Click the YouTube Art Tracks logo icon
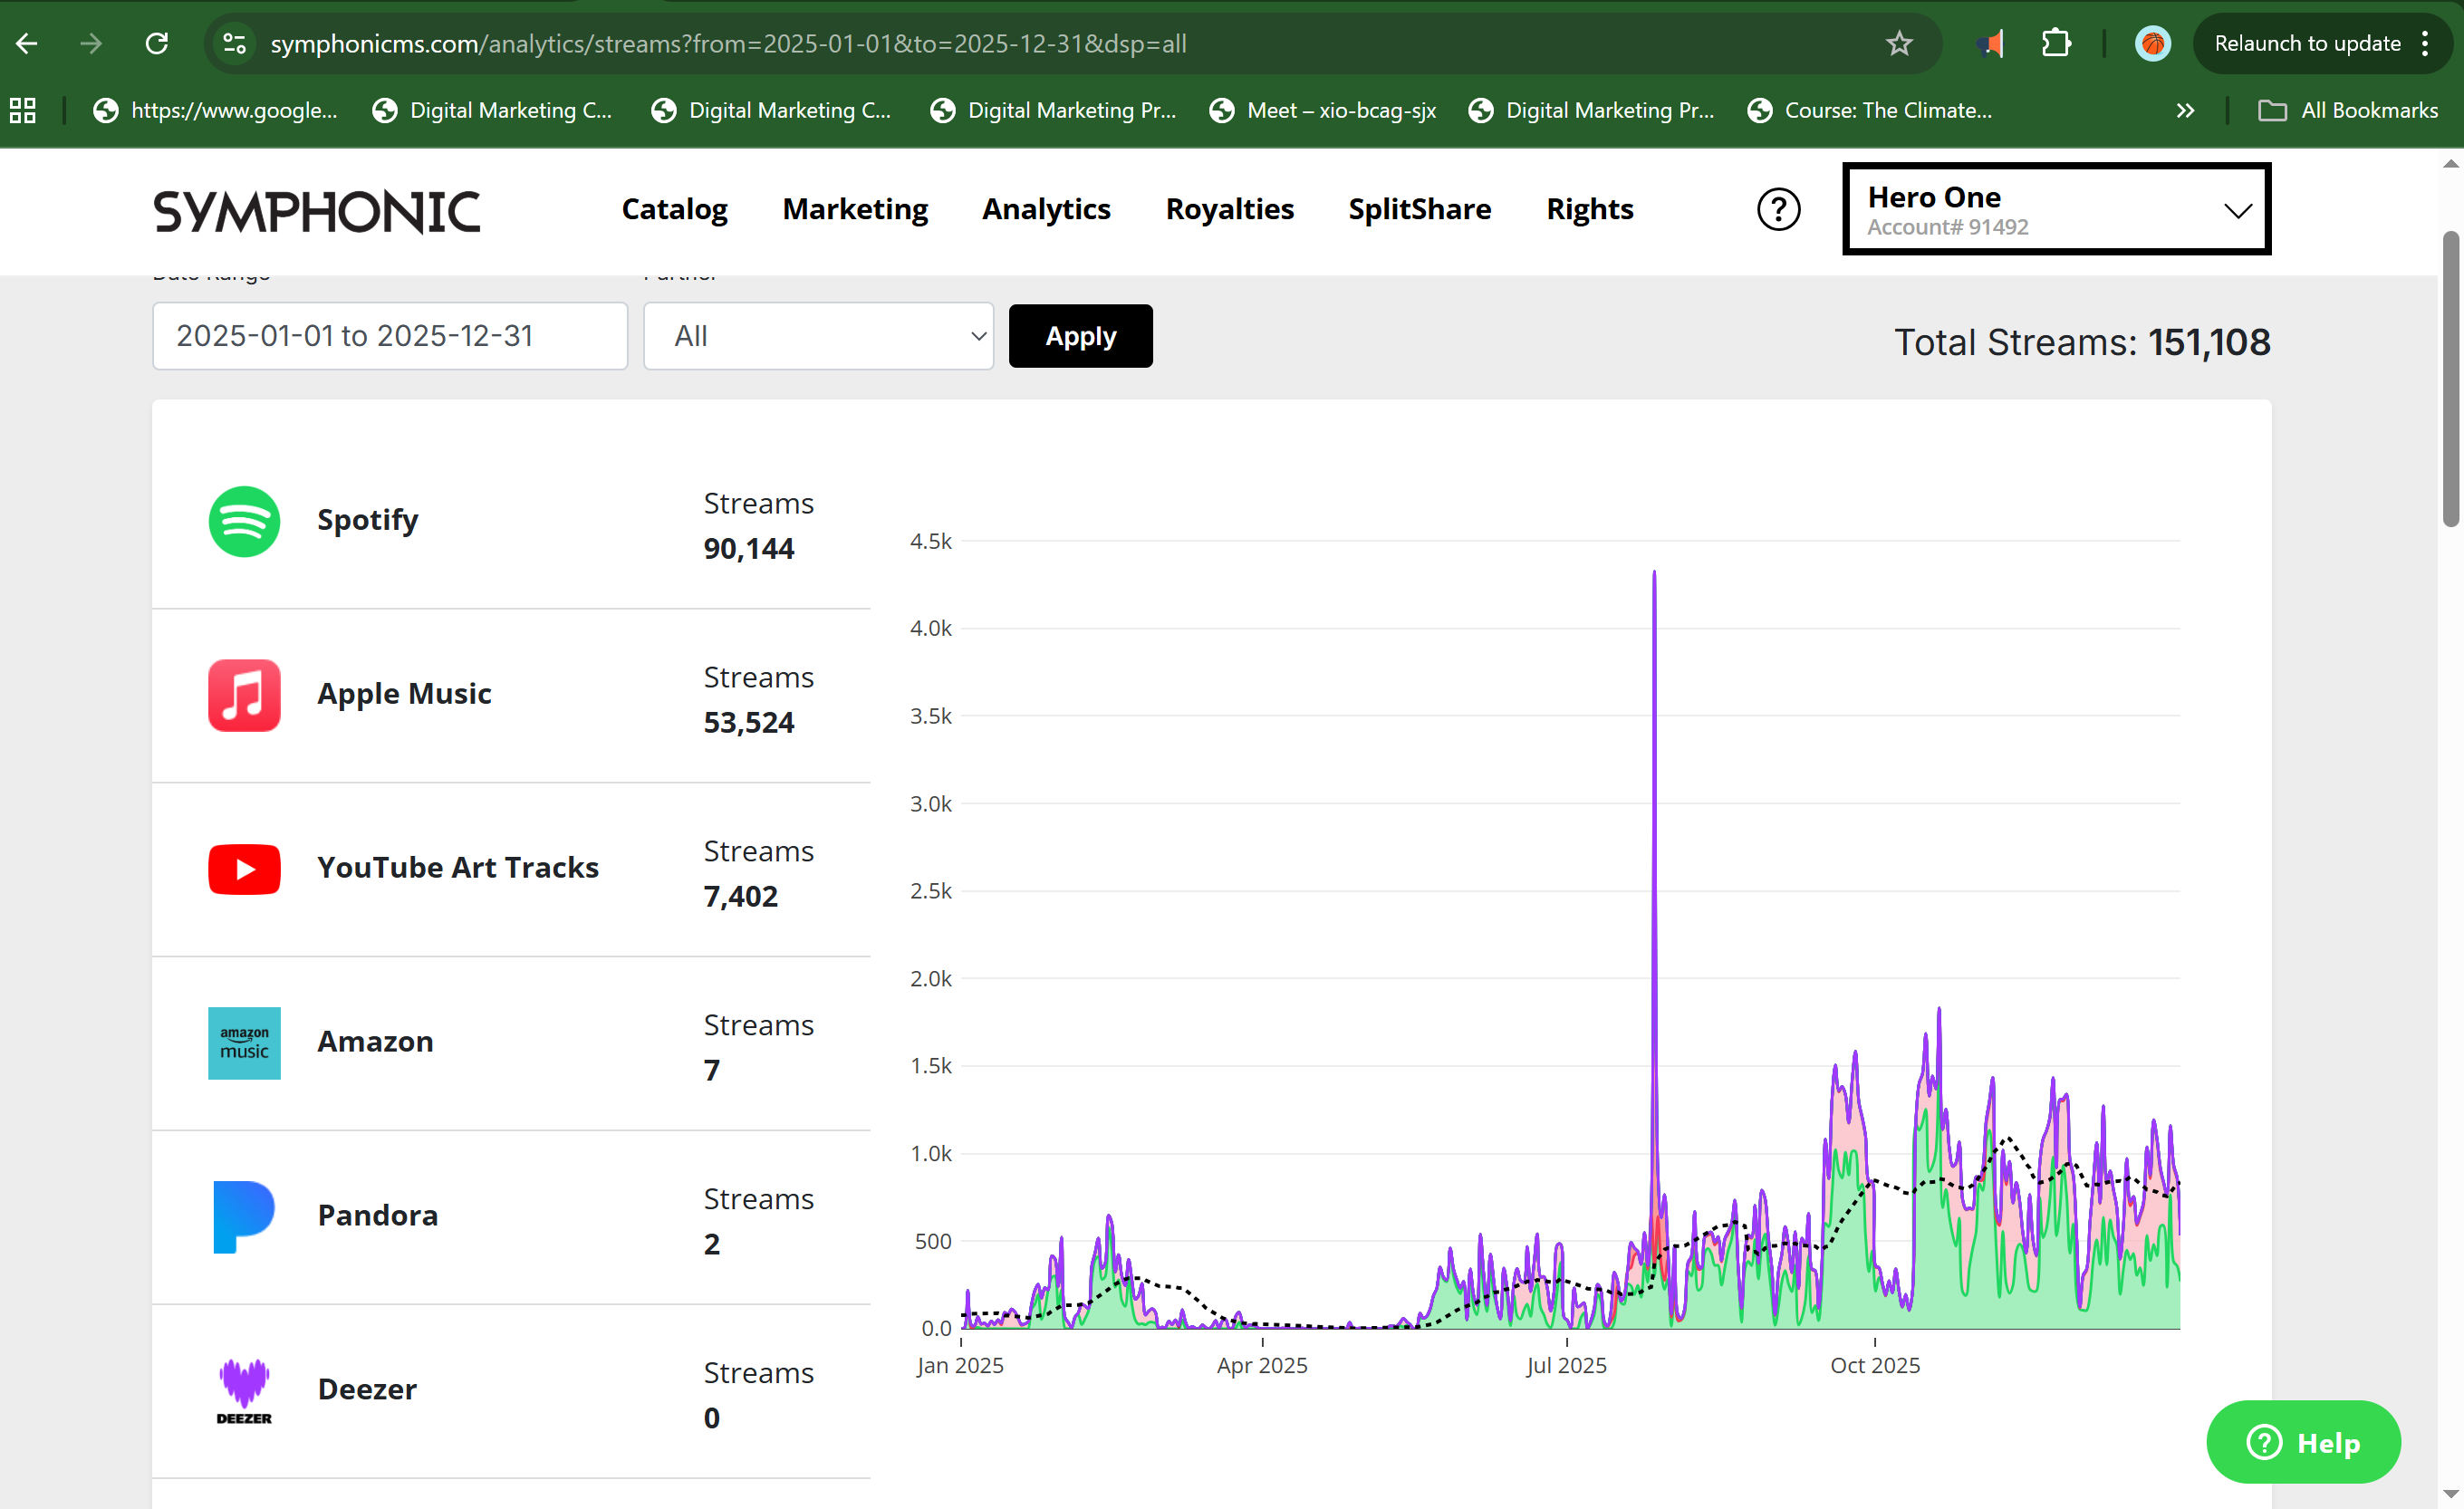The height and width of the screenshot is (1509, 2464). click(x=244, y=869)
